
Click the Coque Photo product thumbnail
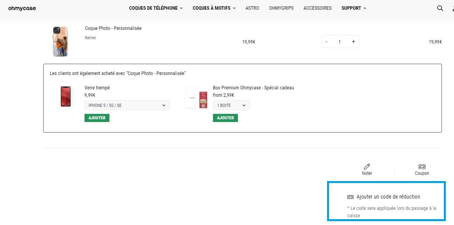60,41
